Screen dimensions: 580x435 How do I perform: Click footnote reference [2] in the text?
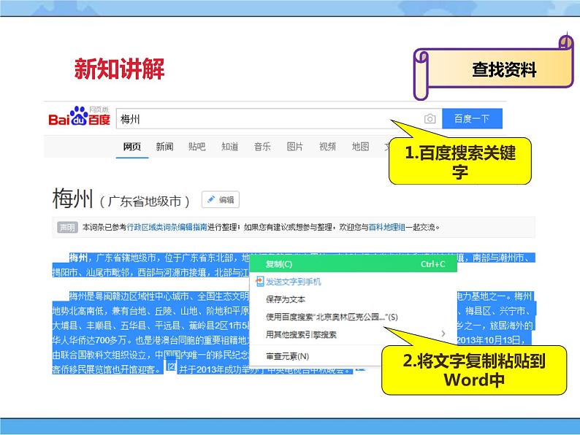pos(171,366)
